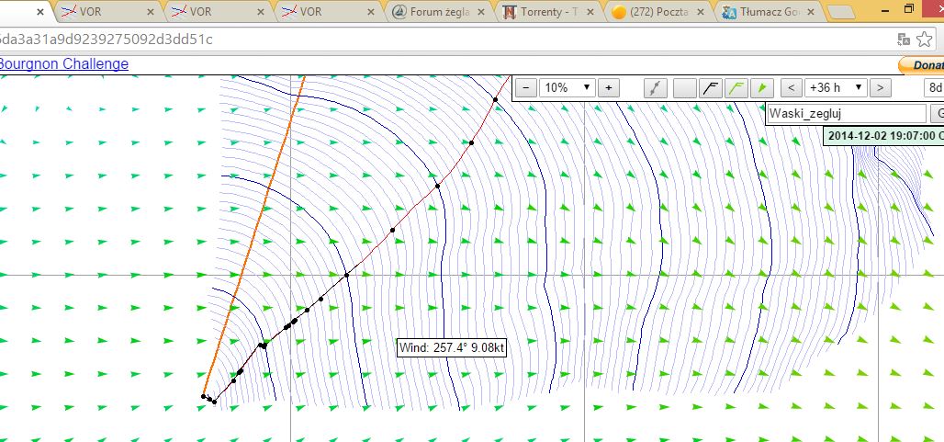This screenshot has width=944, height=442.
Task: Switch to the (272) Poczta tab
Action: 659,11
